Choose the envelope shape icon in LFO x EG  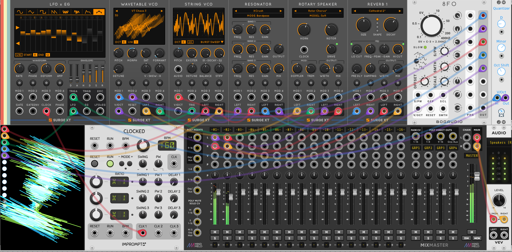[88, 12]
